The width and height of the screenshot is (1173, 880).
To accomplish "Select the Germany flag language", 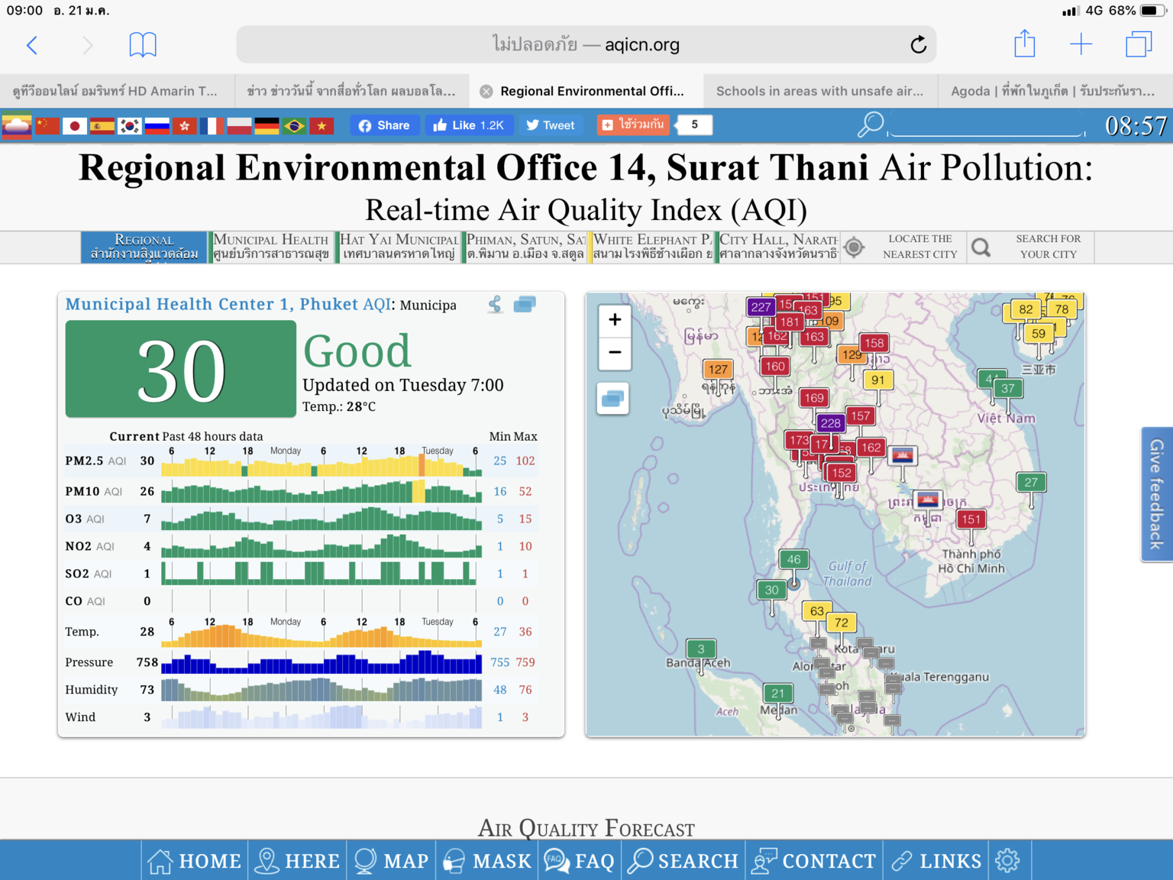I will (267, 125).
